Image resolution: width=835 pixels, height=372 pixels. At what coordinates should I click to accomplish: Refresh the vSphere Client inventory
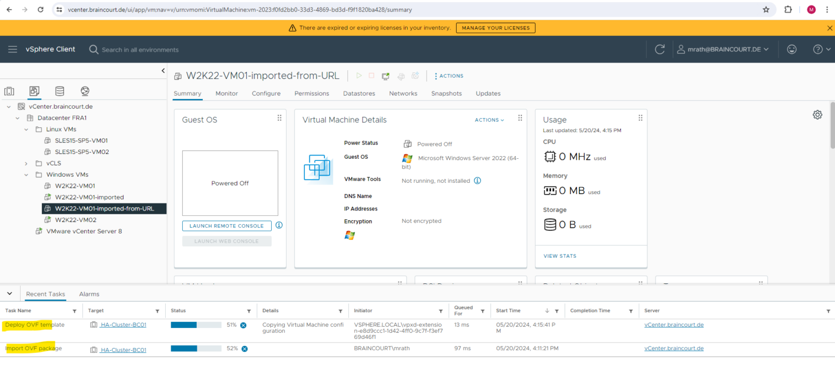pyautogui.click(x=659, y=49)
